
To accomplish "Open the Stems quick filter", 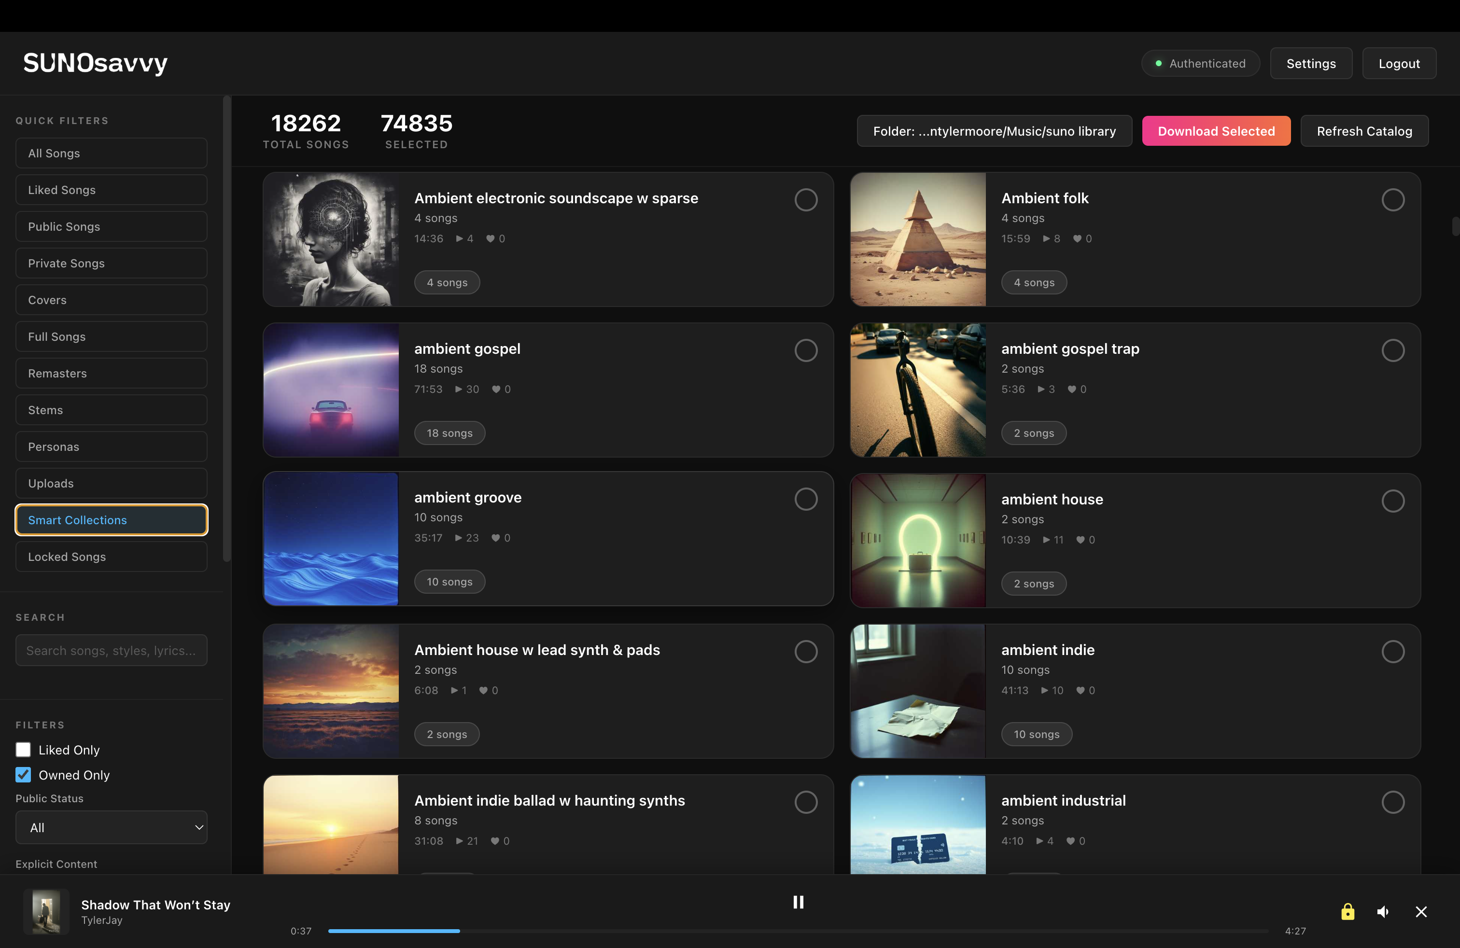I will pos(111,410).
